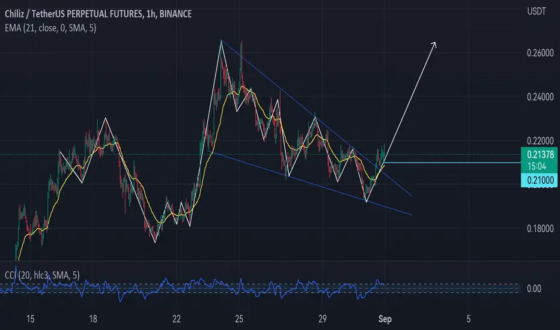
Task: Open the CCI (20, hlc3, SMA, 5) indicator label
Action: [x=42, y=275]
